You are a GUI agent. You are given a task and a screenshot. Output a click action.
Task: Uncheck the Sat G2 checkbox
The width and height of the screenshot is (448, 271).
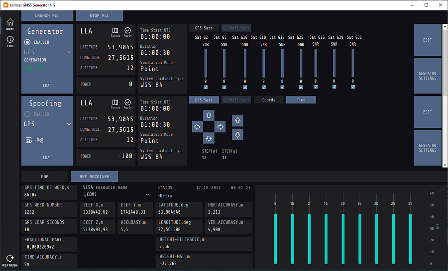(x=205, y=87)
